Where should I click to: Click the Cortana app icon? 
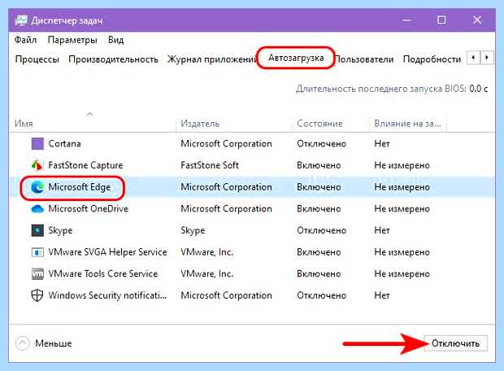[37, 144]
